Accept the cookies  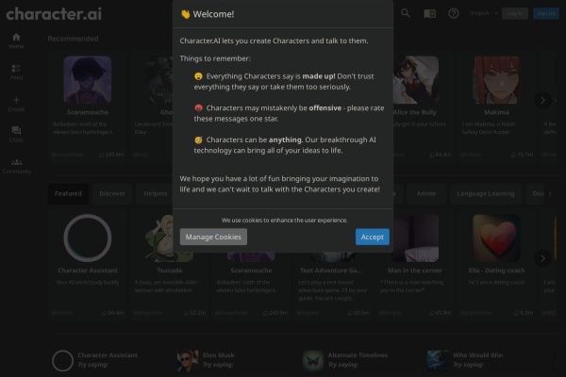(x=372, y=237)
